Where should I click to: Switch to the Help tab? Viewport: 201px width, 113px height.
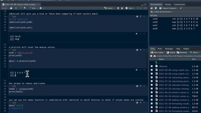pos(178,49)
